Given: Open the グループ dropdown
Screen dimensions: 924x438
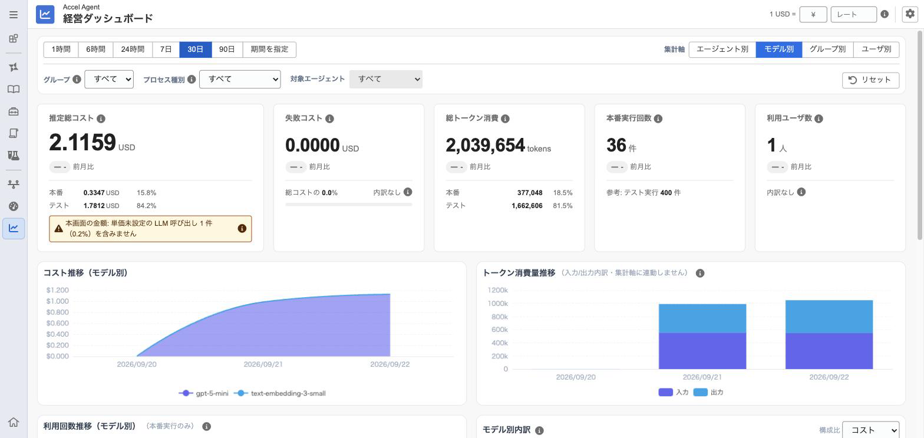Looking at the screenshot, I should click(x=109, y=79).
